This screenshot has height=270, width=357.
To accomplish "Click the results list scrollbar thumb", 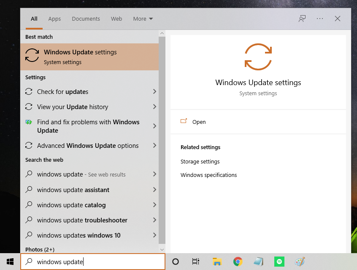I will [x=162, y=140].
